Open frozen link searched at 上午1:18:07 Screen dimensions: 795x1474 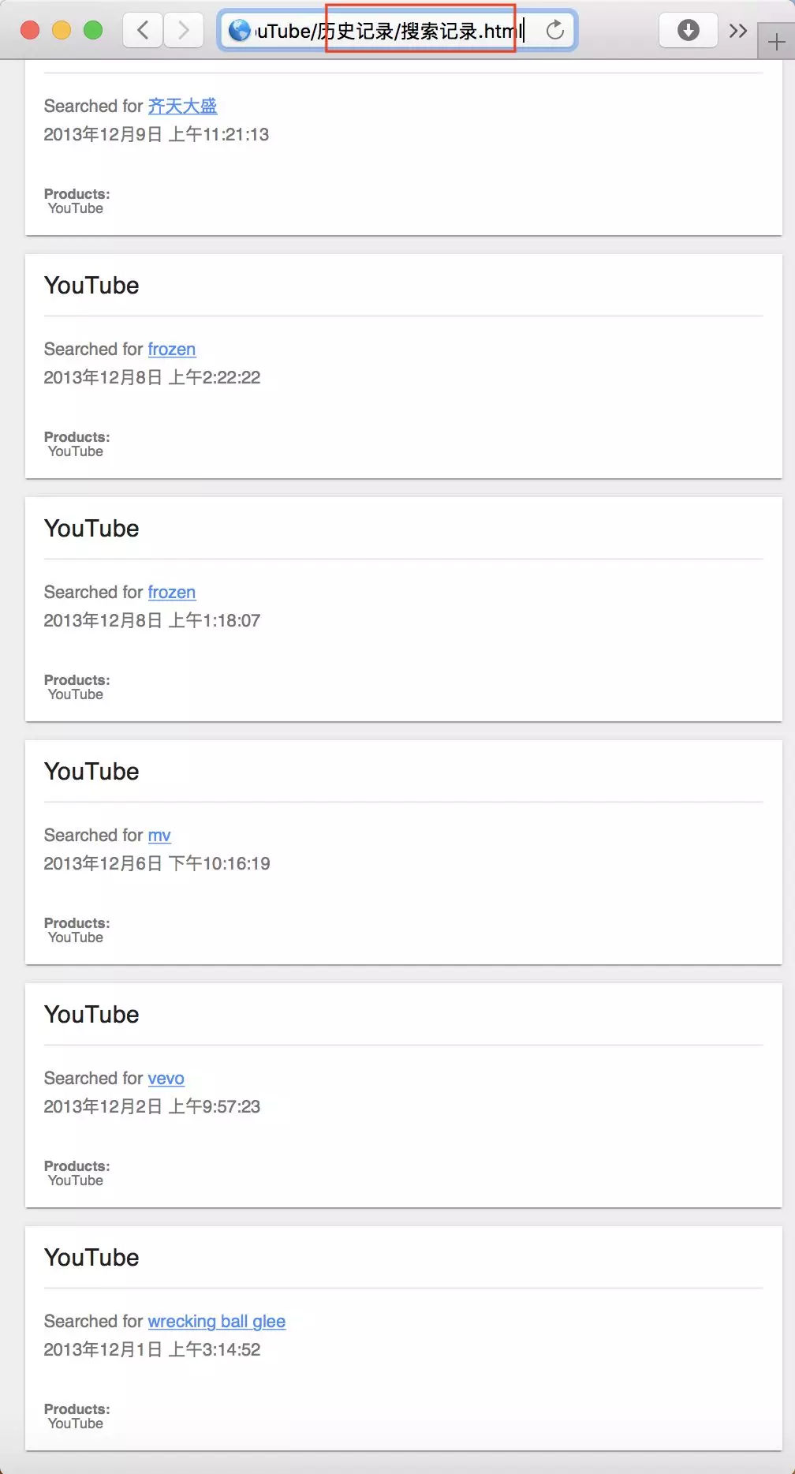(171, 592)
